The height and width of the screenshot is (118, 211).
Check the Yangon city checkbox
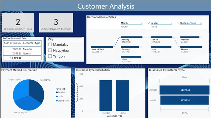point(50,56)
